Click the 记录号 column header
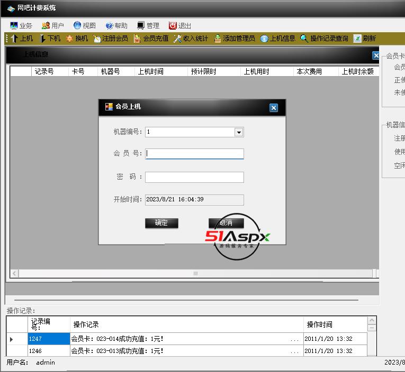The image size is (405, 372). point(50,71)
